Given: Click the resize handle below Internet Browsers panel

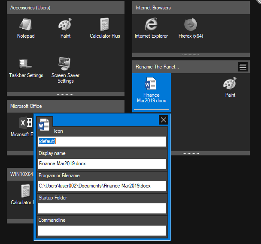Looking at the screenshot, I should click(x=191, y=55).
